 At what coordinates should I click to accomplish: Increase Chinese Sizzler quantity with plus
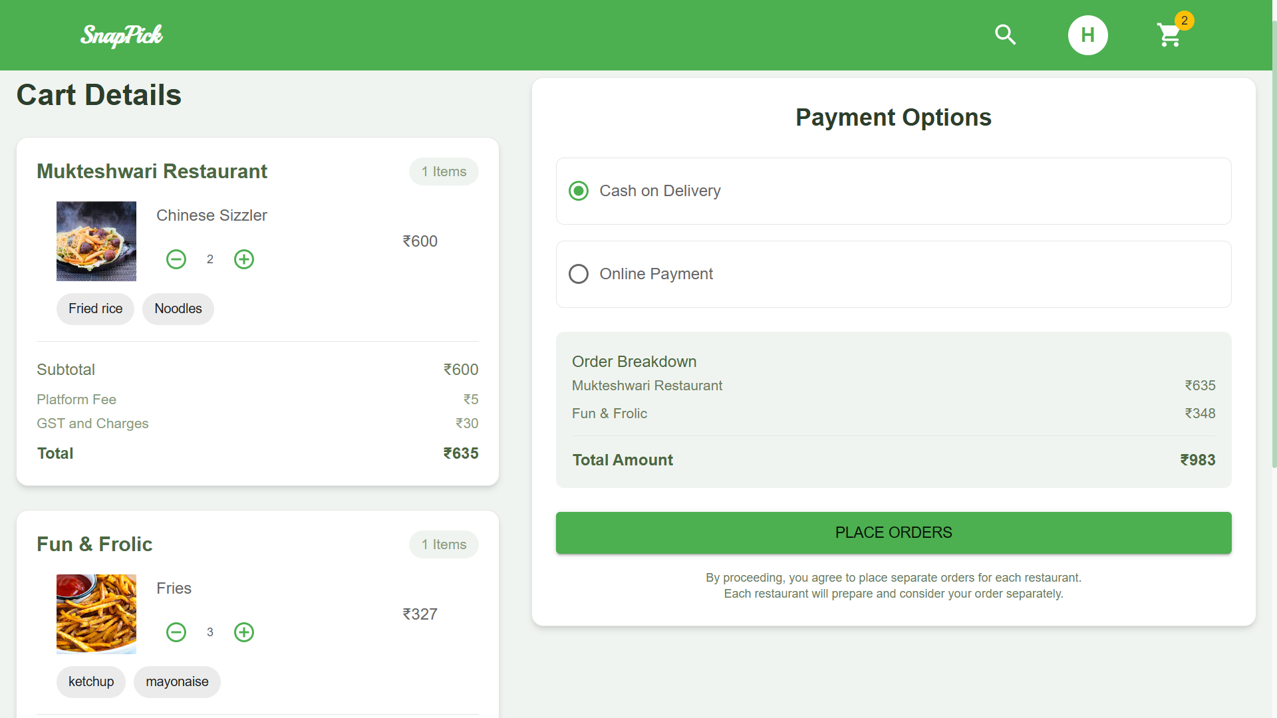point(244,259)
